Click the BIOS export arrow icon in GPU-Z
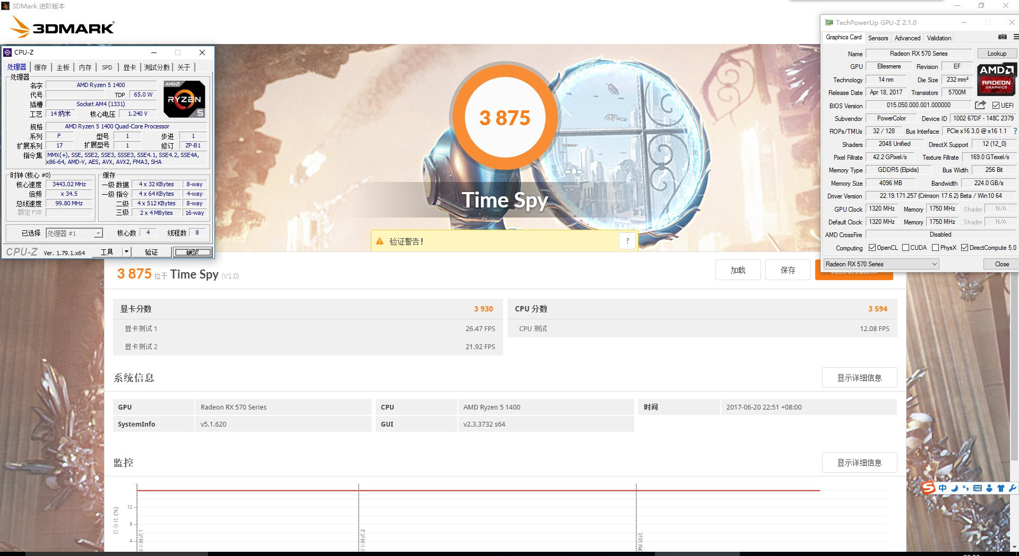 coord(979,105)
